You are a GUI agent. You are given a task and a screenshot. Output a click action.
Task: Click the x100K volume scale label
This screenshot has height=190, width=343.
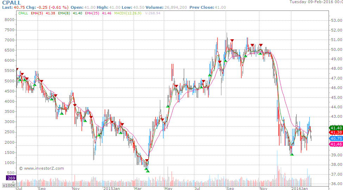click(x=9, y=185)
